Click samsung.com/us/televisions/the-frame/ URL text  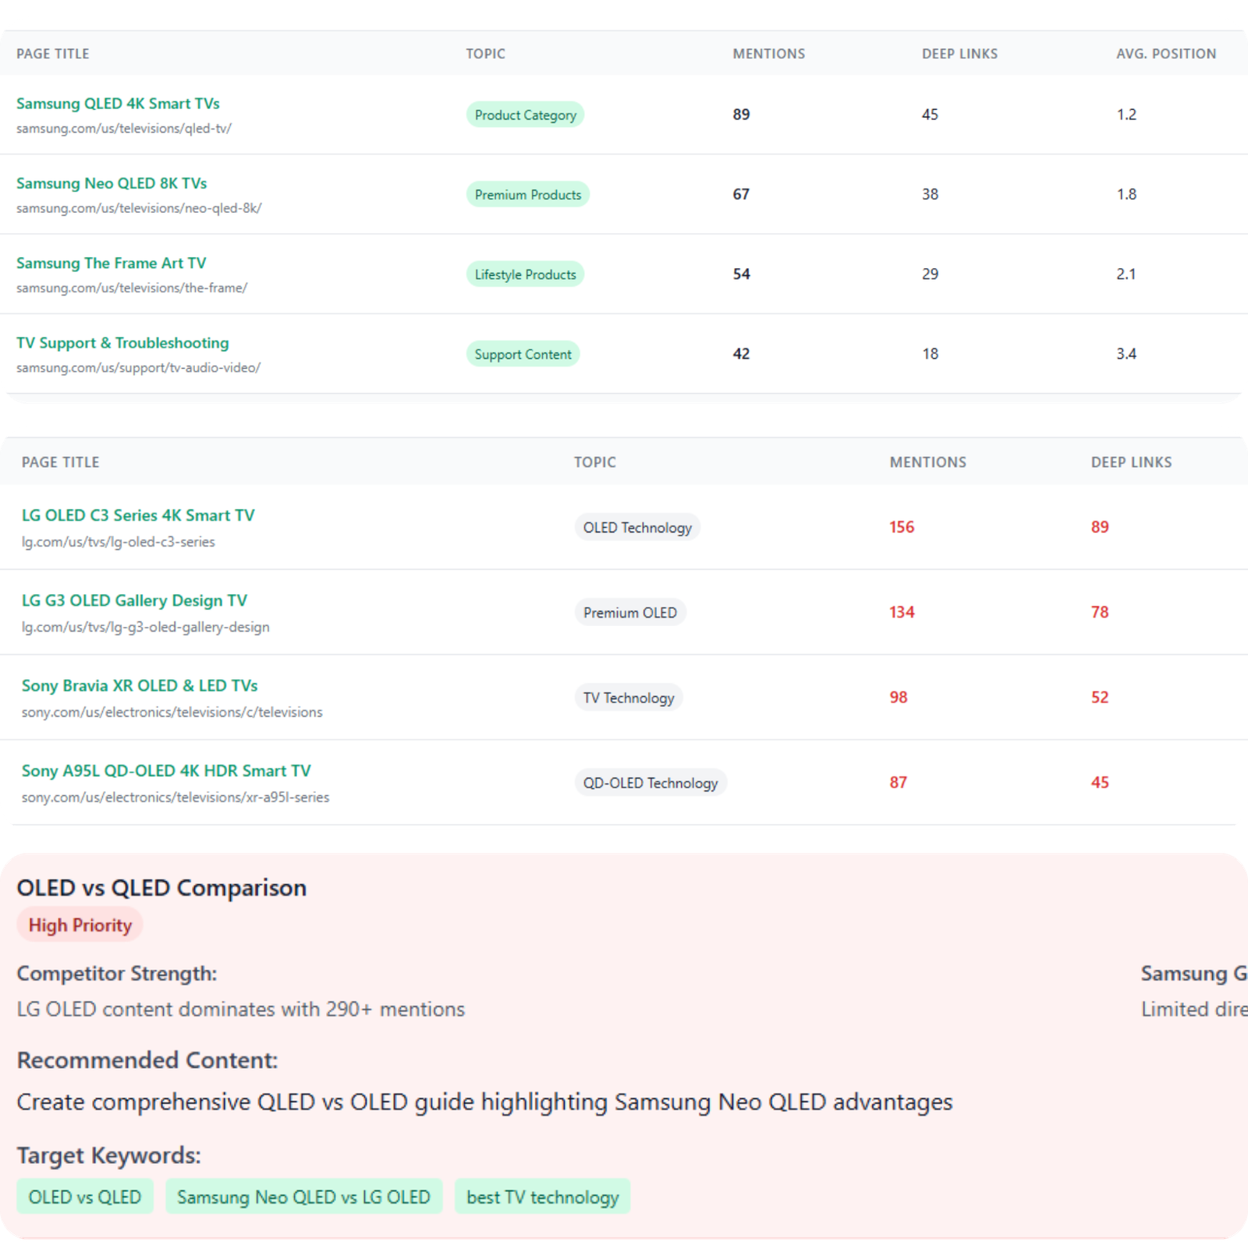point(132,288)
